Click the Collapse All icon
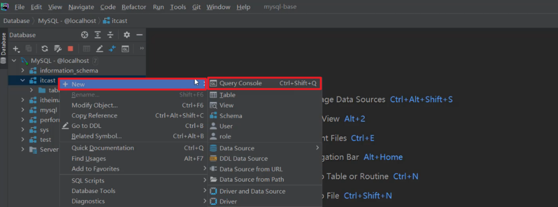 click(x=110, y=35)
